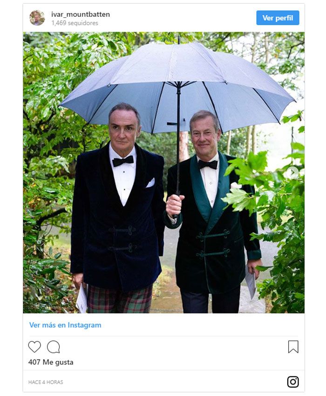
Task: Click the navy velvet jacket in the photo
Action: [117, 217]
